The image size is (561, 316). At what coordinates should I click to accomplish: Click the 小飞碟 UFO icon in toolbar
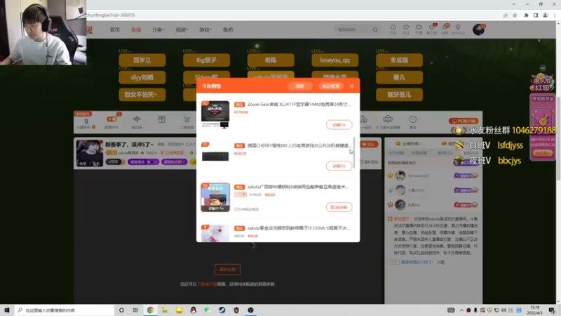[388, 119]
